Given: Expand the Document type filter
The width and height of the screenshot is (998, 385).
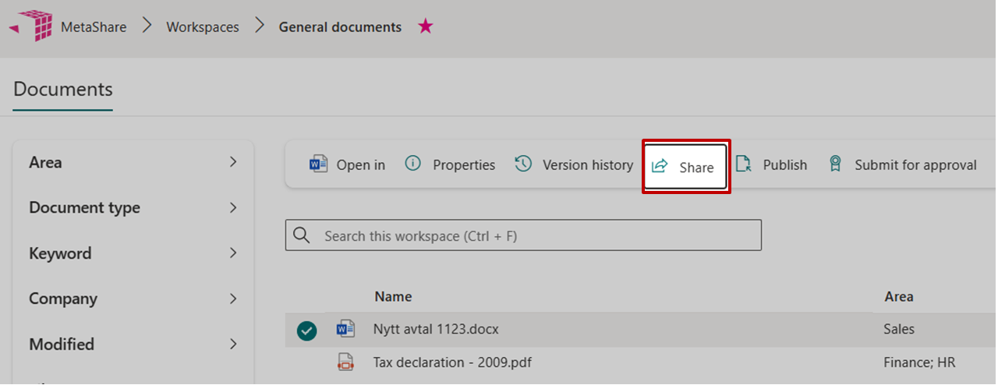Looking at the screenshot, I should [233, 208].
